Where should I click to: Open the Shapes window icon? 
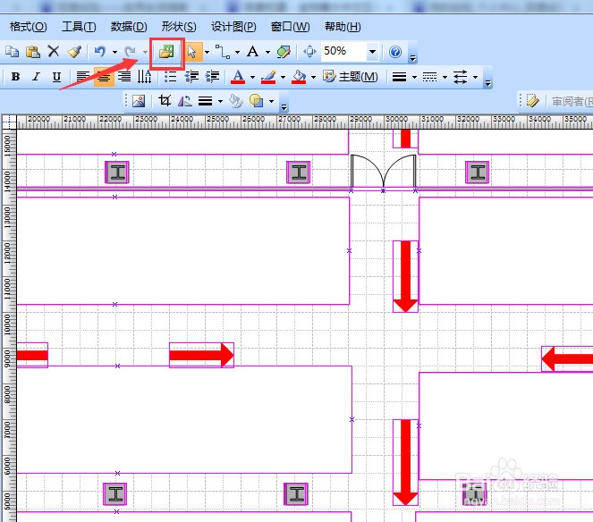[166, 52]
